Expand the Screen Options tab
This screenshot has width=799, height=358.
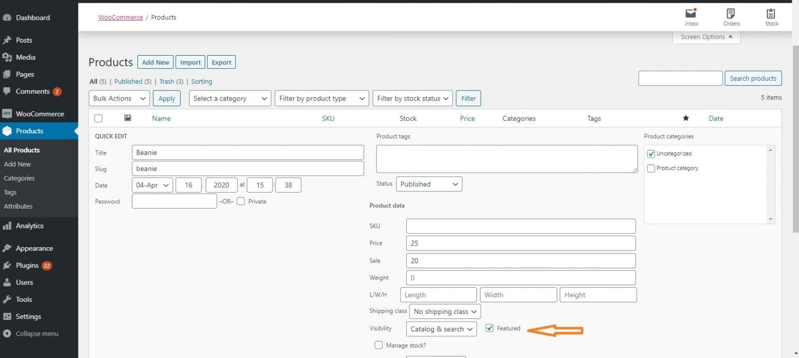(706, 37)
